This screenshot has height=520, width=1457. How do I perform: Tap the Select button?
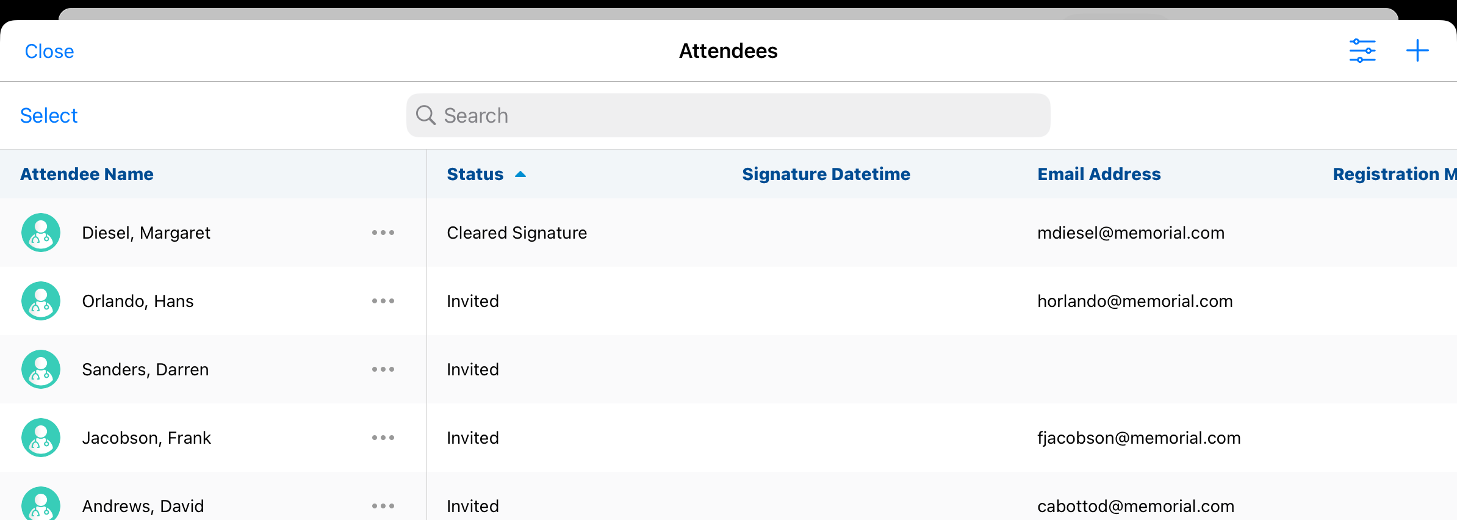coord(49,115)
